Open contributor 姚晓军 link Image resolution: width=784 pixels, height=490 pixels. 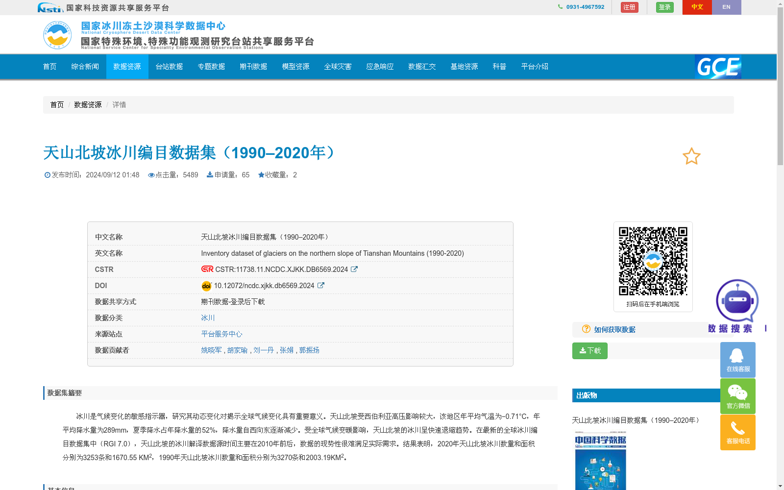tap(211, 350)
